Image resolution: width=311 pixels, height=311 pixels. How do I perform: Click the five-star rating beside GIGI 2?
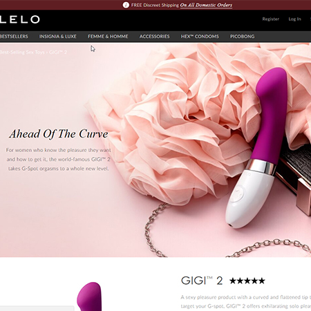coord(247,281)
